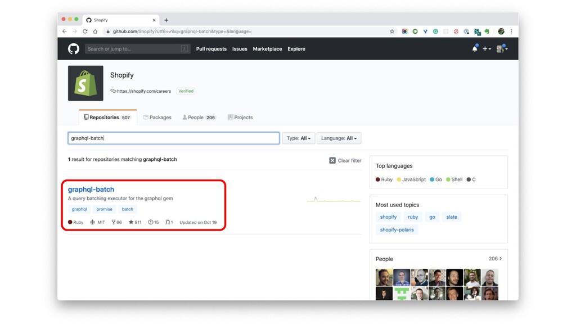
Task: Click the Evernote extension icon
Action: tap(487, 31)
